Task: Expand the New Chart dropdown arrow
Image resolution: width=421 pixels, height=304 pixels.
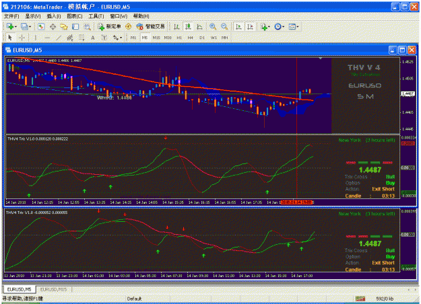Action: coord(15,27)
